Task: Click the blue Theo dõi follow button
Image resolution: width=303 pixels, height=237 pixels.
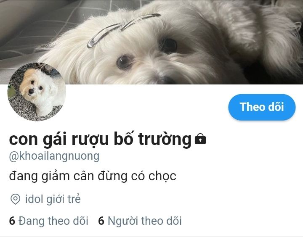Action: click(x=262, y=107)
